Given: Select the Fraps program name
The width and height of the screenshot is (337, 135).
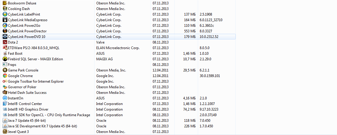Looking at the screenshot, I should pyautogui.click(x=12, y=65).
